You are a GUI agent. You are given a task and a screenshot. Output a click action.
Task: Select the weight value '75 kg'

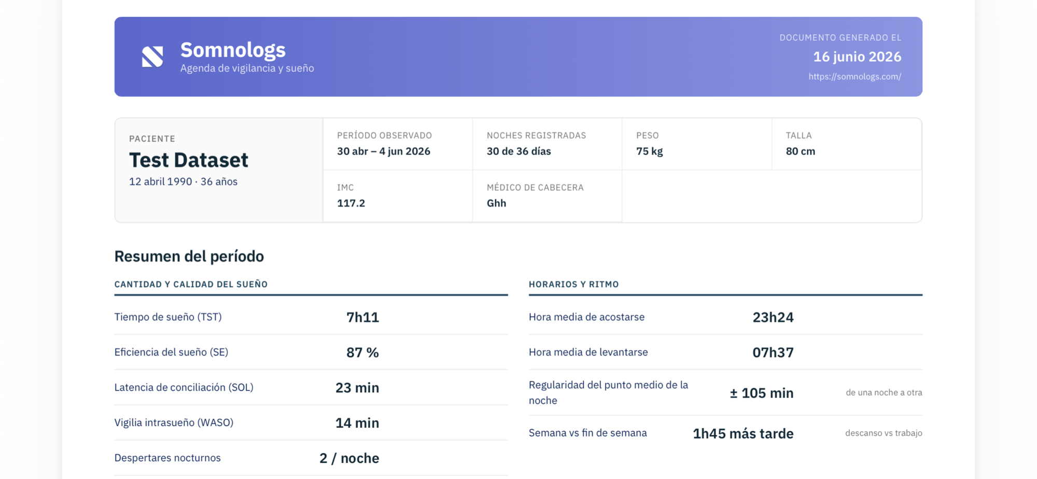pos(649,151)
